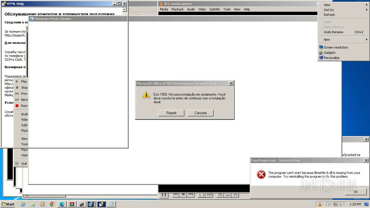
Task: Close the Microsoft Office MUI error dialog
Action: tap(231, 83)
